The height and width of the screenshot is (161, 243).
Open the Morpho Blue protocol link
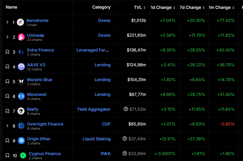tap(40, 80)
